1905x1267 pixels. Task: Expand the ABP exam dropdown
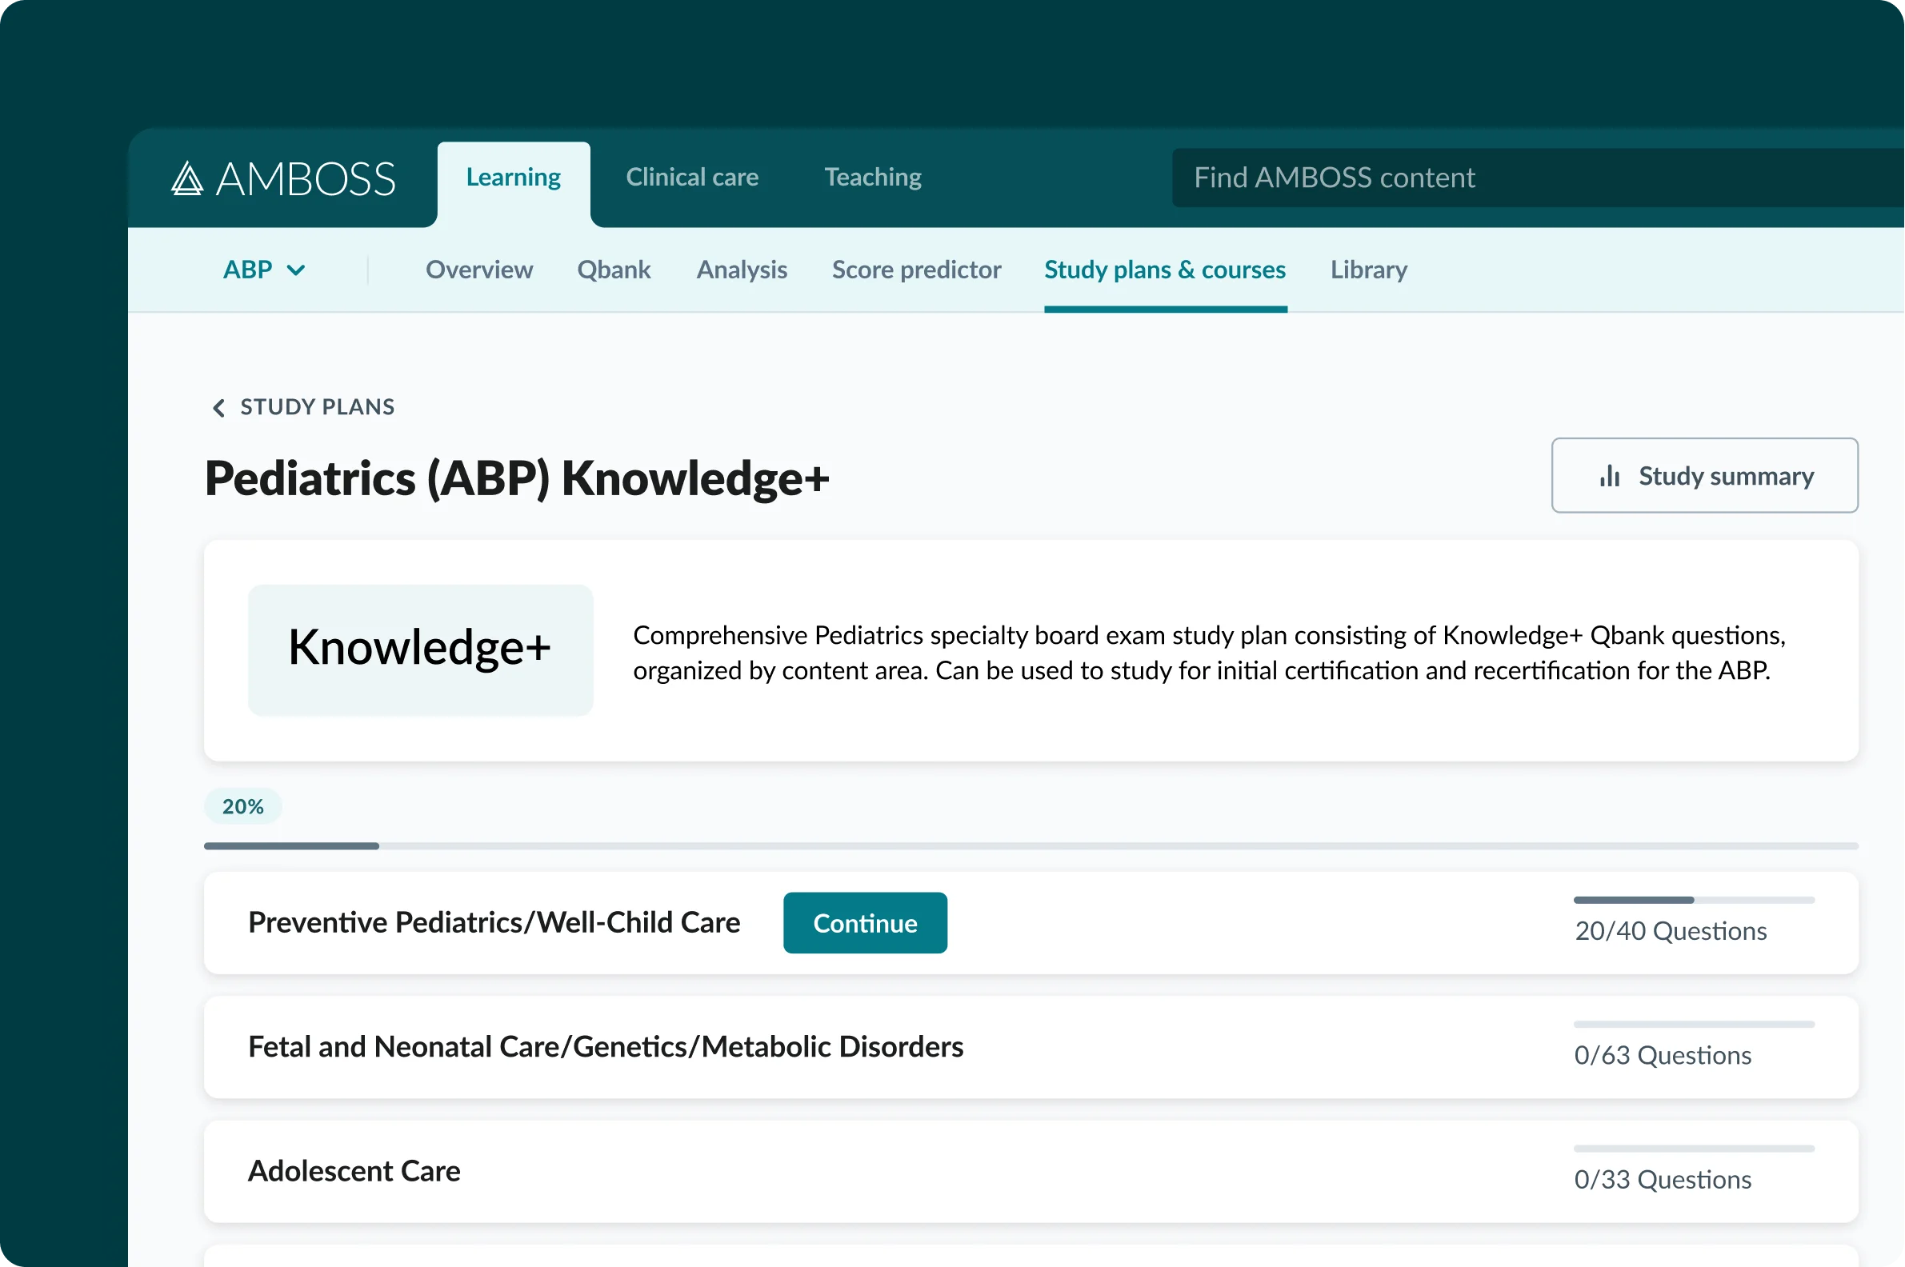(x=249, y=270)
